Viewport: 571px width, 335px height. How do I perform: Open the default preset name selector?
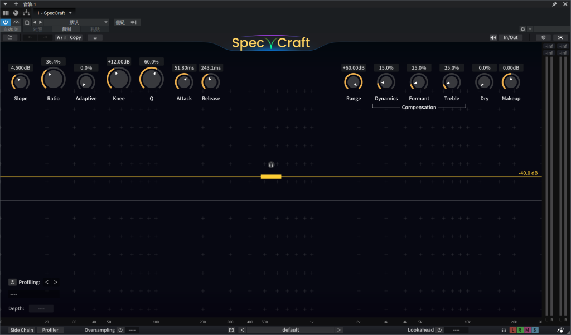[291, 330]
